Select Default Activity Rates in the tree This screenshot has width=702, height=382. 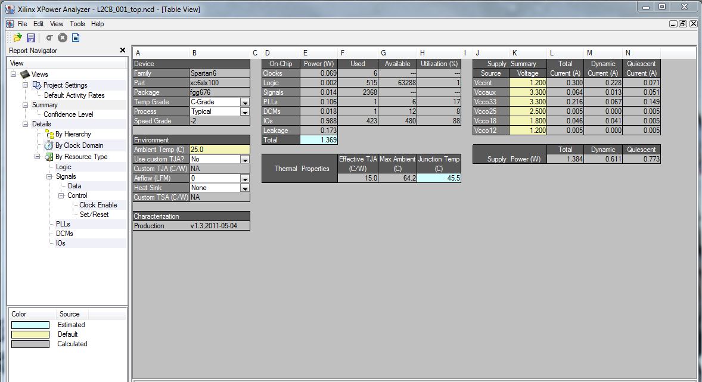click(74, 95)
